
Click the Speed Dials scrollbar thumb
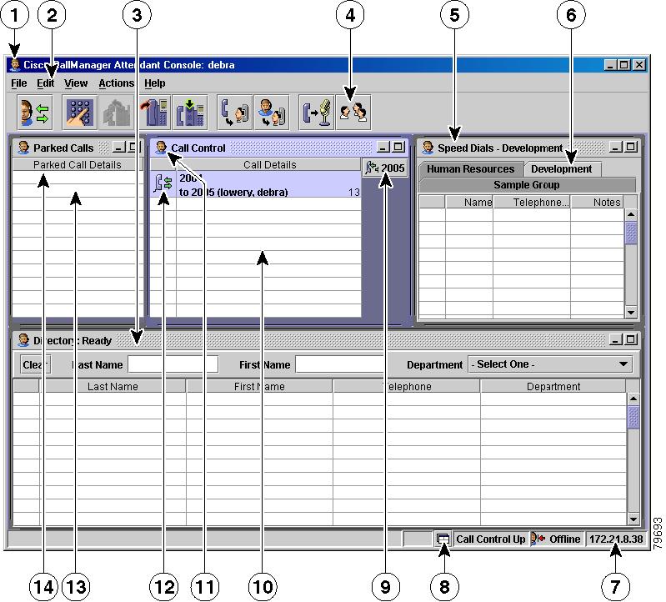pyautogui.click(x=631, y=233)
